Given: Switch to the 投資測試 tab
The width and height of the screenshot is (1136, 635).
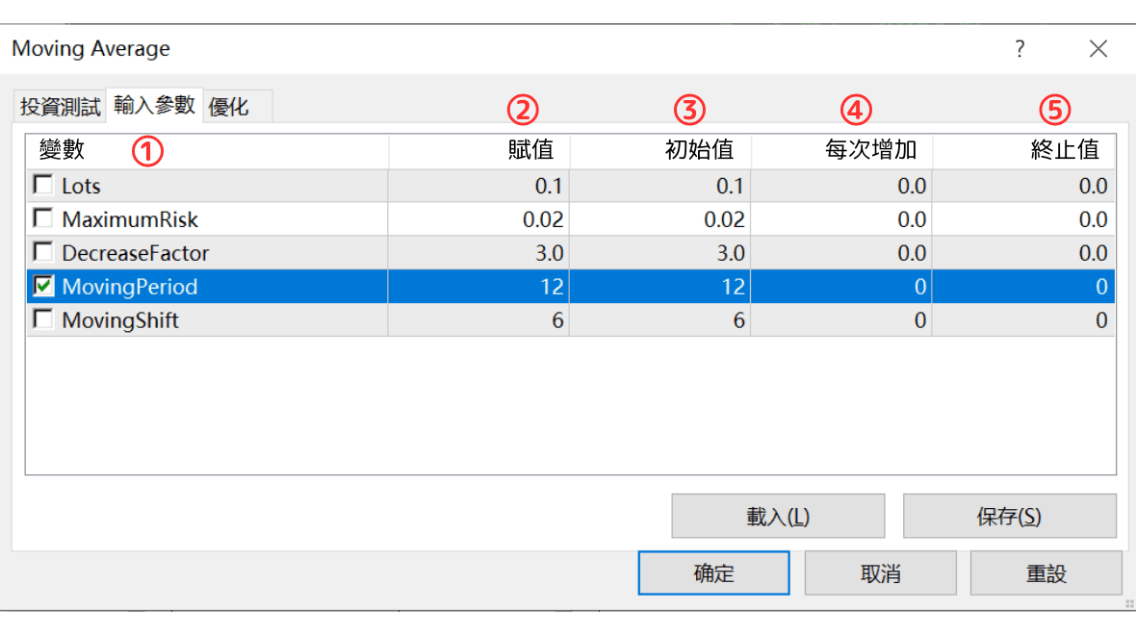Looking at the screenshot, I should pyautogui.click(x=59, y=106).
